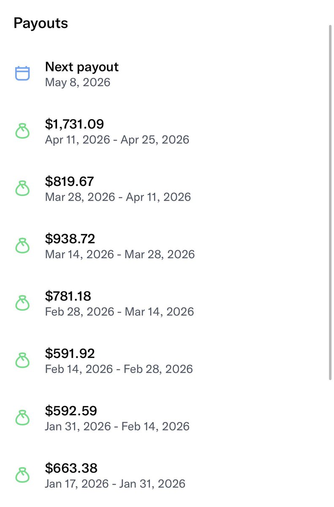The image size is (334, 507).
Task: Tap the money bag icon for $781.18
Action: click(22, 303)
